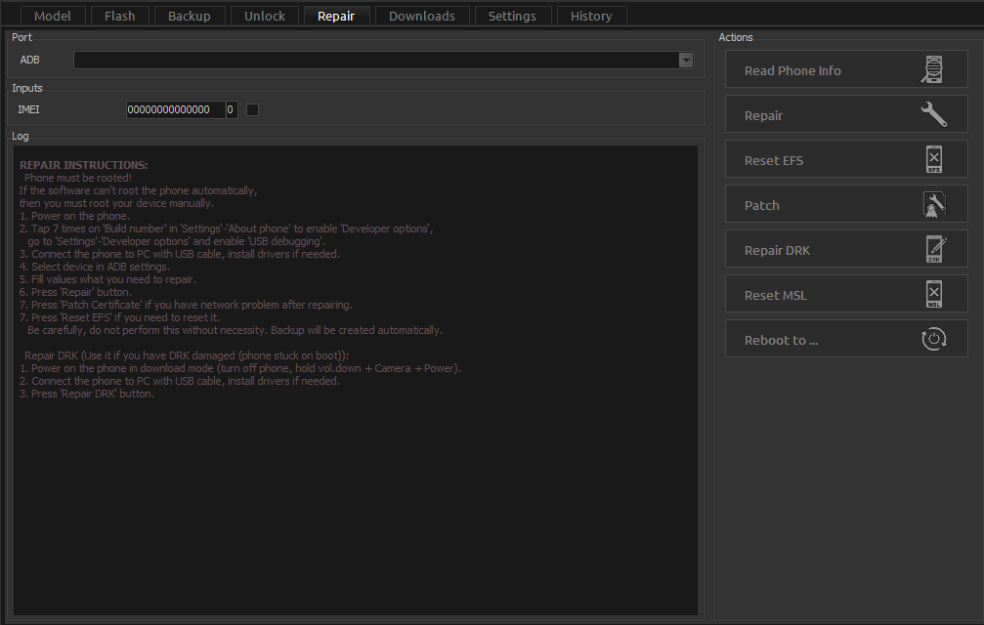
Task: Select the active Repair tab
Action: (x=336, y=16)
